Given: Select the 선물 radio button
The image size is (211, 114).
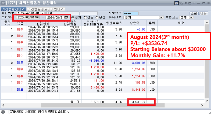Looking at the screenshot, I should (x=85, y=17).
